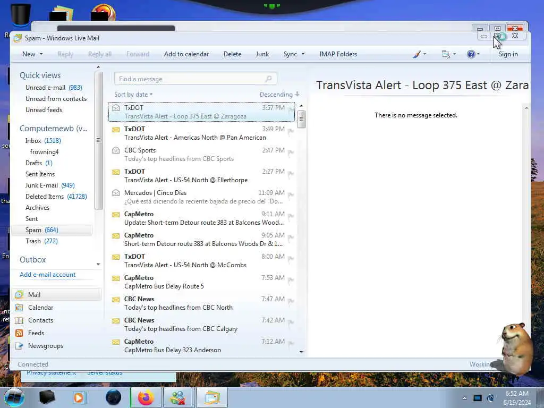544x408 pixels.
Task: Collapse the Quick views section
Action: pos(40,75)
